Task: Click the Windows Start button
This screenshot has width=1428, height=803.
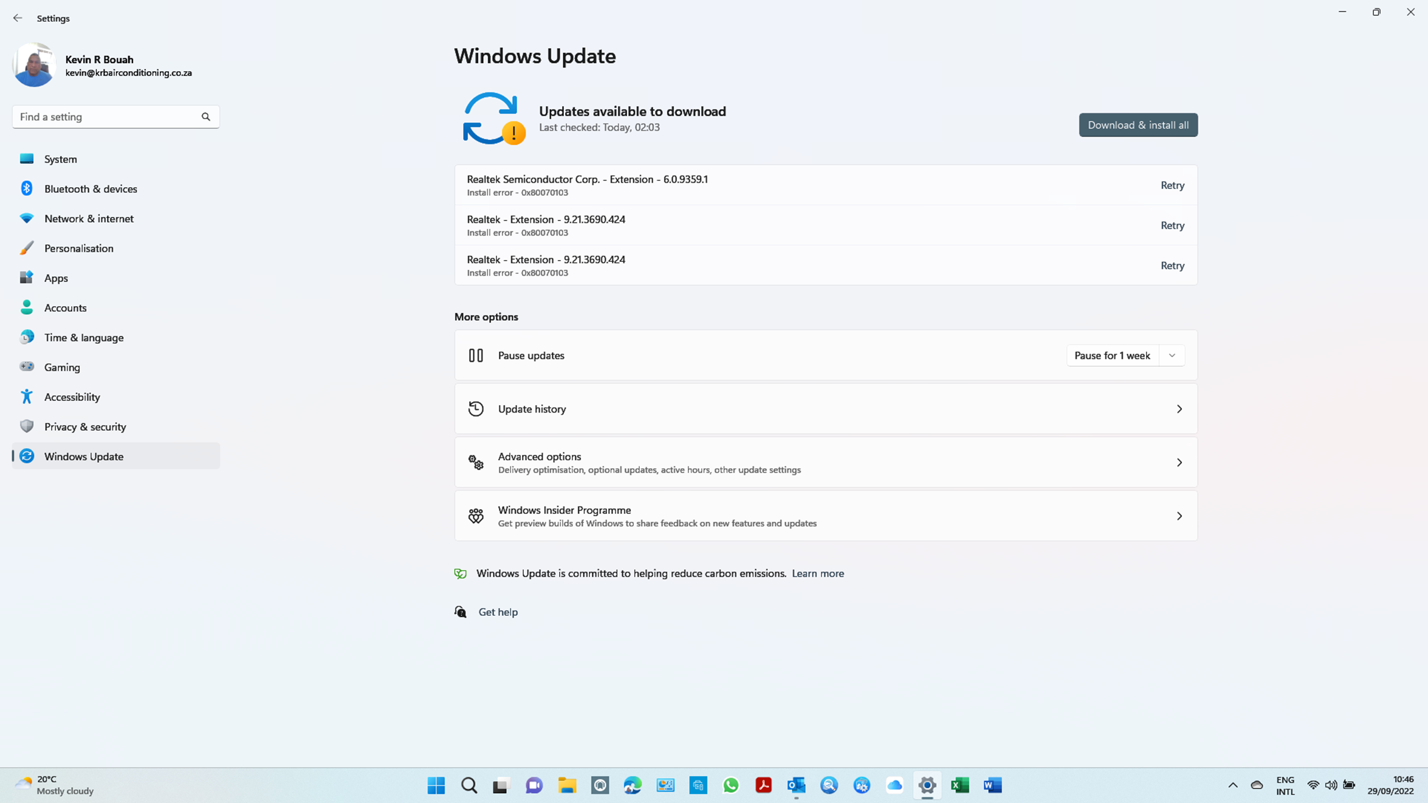Action: point(436,785)
